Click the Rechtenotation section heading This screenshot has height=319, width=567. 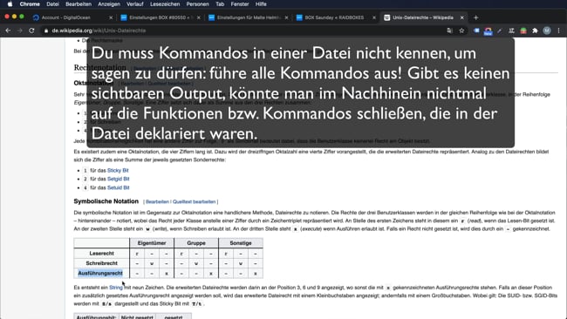coord(99,68)
